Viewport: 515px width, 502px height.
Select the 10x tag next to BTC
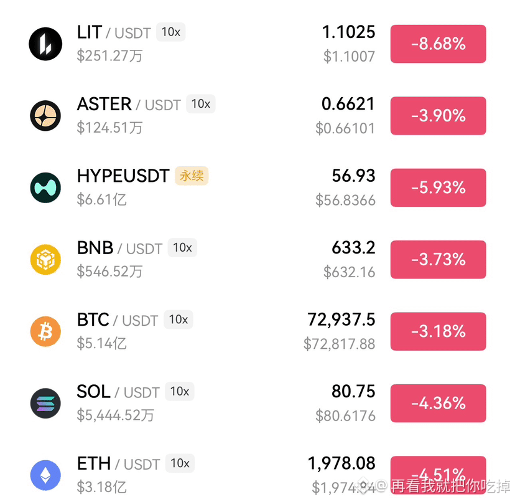point(179,320)
